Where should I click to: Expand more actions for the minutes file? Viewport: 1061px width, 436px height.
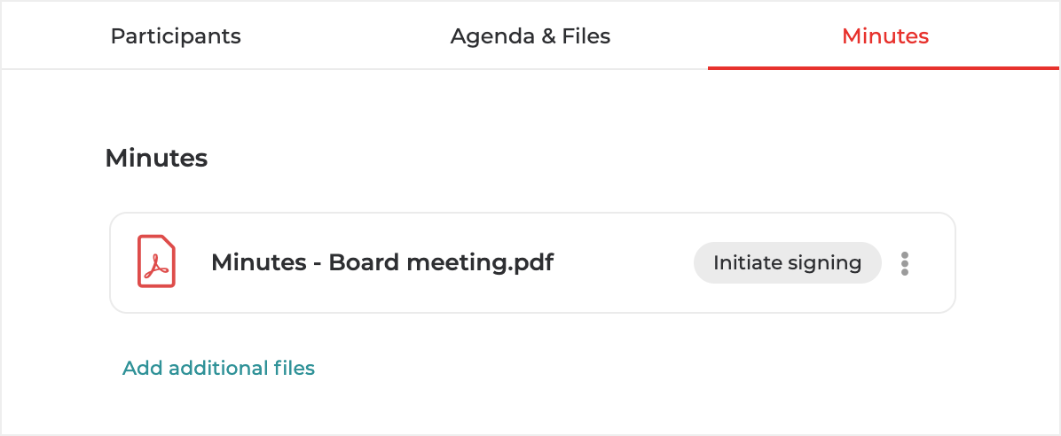904,263
